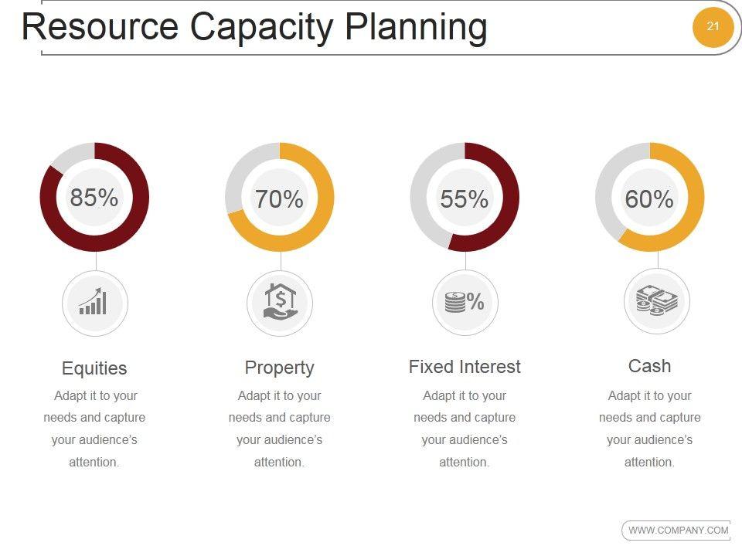
Task: Click the Fixed Interest coins percent icon
Action: pyautogui.click(x=465, y=302)
